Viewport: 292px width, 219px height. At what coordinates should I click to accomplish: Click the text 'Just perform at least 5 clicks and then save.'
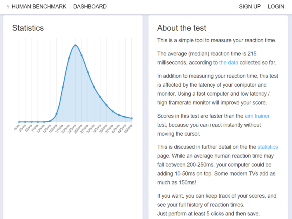[208, 214]
